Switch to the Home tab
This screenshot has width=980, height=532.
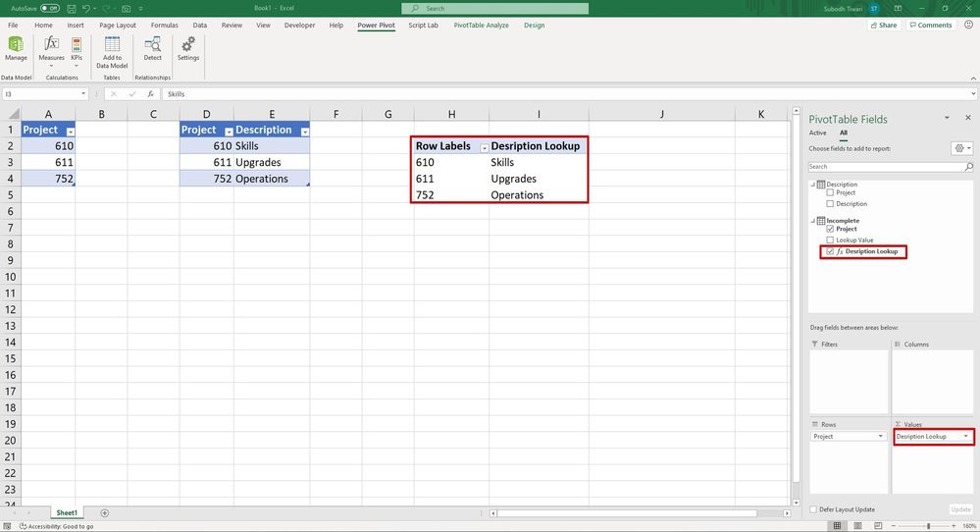[x=43, y=25]
